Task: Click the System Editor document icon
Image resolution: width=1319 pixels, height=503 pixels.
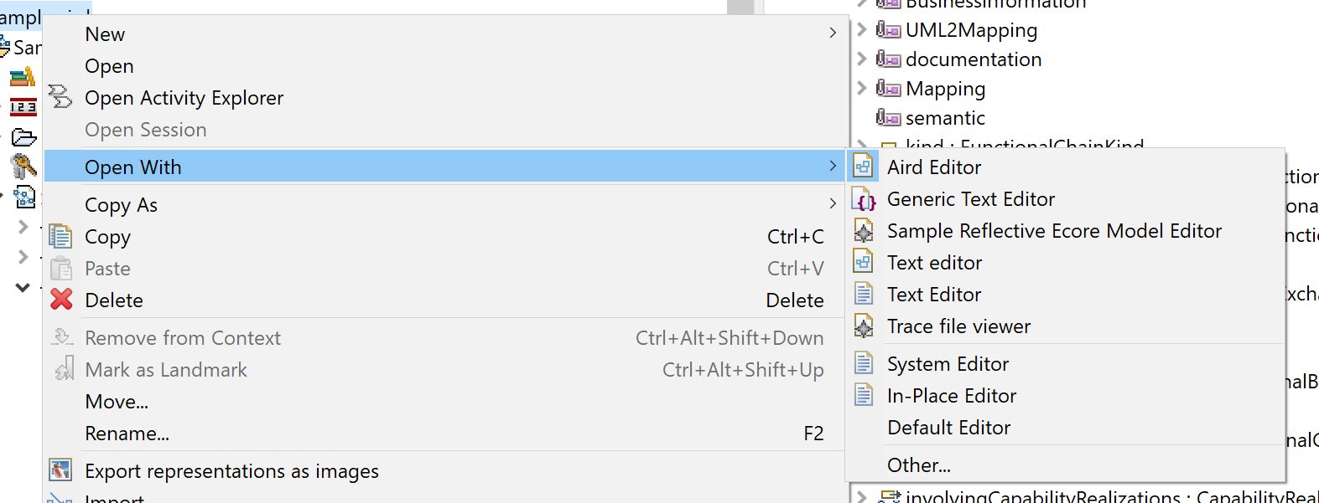Action: tap(863, 363)
